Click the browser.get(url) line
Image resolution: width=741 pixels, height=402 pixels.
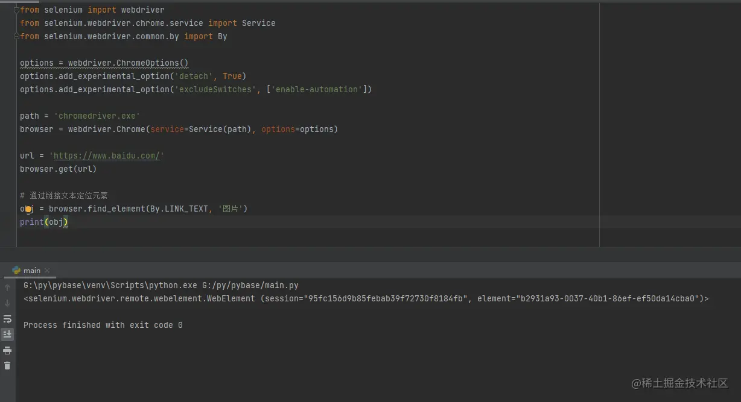click(x=59, y=169)
